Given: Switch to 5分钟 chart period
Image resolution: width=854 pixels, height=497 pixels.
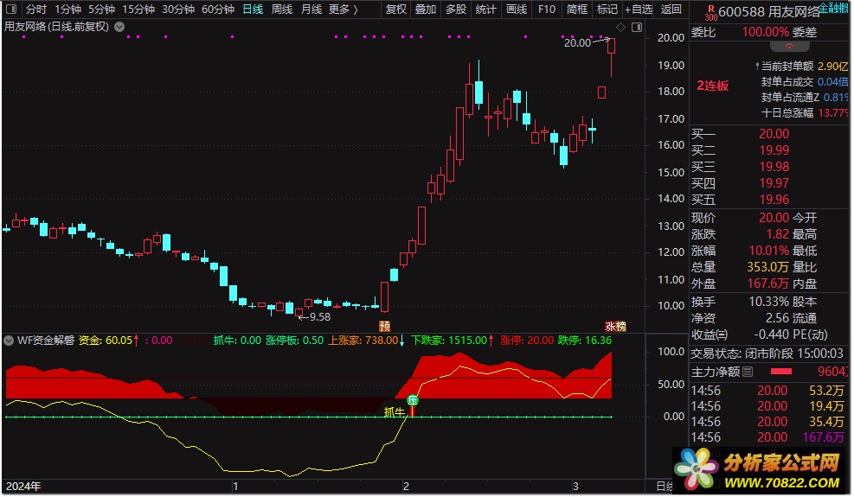Looking at the screenshot, I should (102, 10).
